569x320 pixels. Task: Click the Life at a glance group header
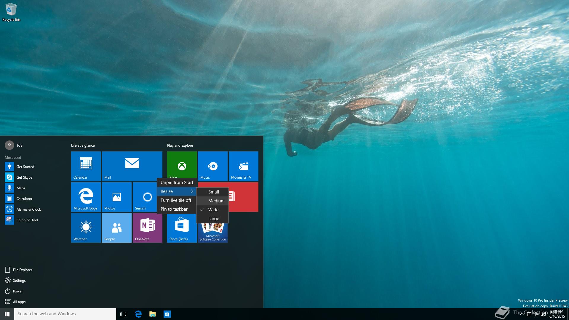(x=83, y=145)
